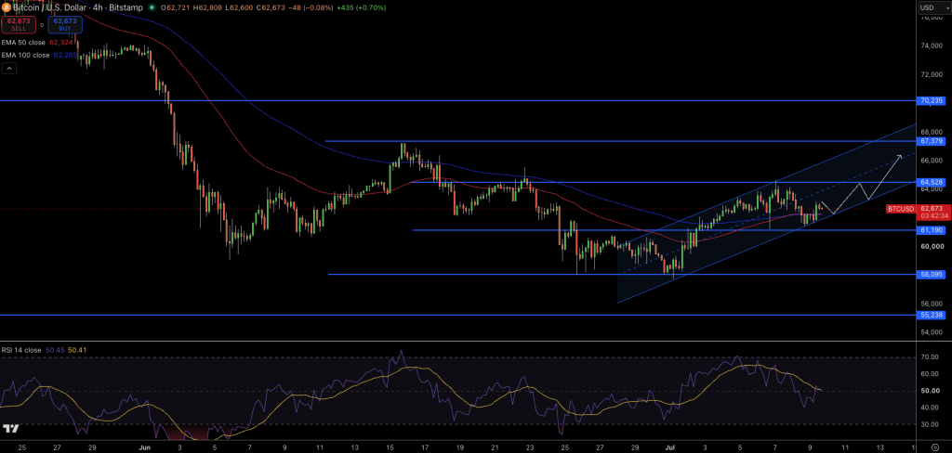Click the 70.00 RSI axis label
952x453 pixels.
(930, 357)
